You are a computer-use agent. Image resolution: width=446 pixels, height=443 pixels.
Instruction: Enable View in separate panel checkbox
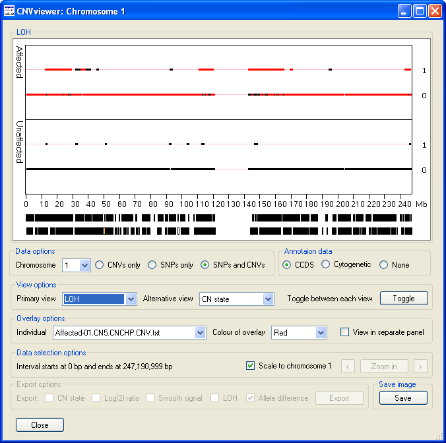(345, 332)
